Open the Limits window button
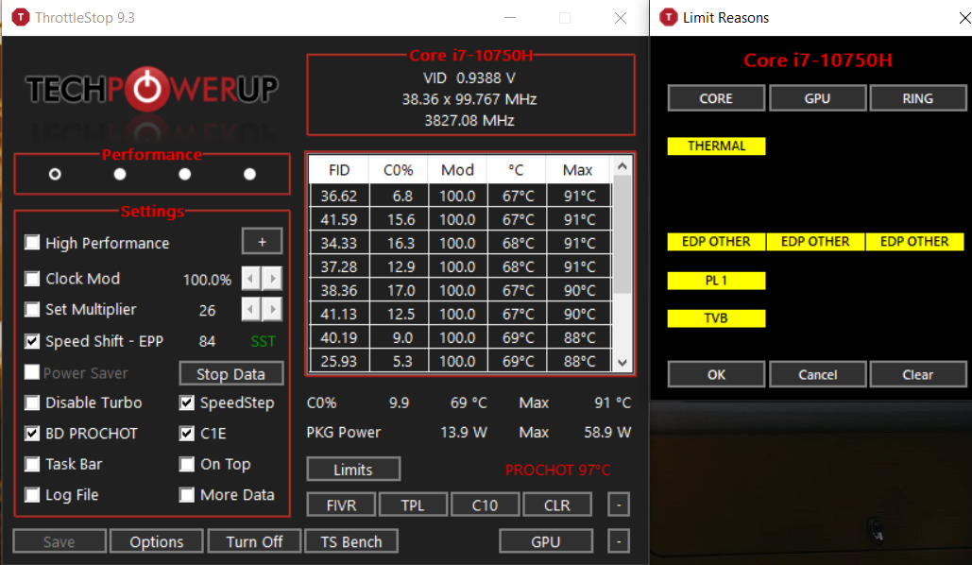972x565 pixels. pos(353,470)
